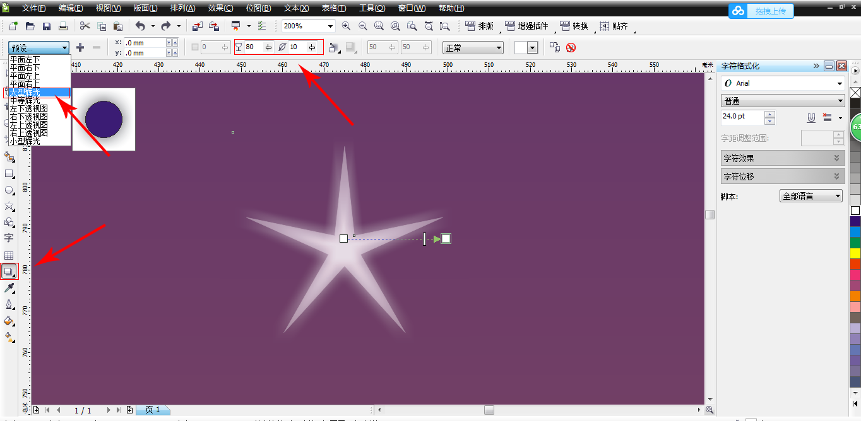Redo the last action
This screenshot has height=421, width=861.
[166, 26]
